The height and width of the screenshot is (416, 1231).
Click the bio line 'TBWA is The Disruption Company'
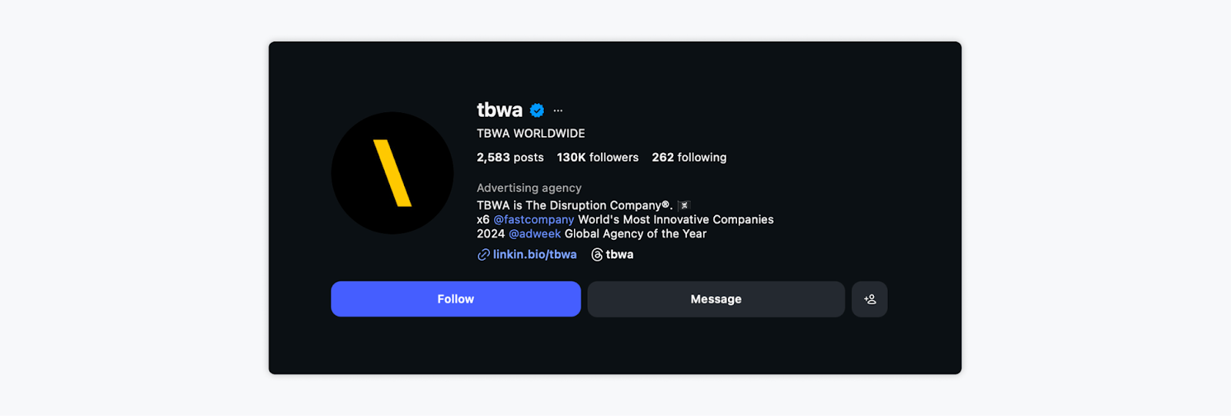pyautogui.click(x=574, y=205)
